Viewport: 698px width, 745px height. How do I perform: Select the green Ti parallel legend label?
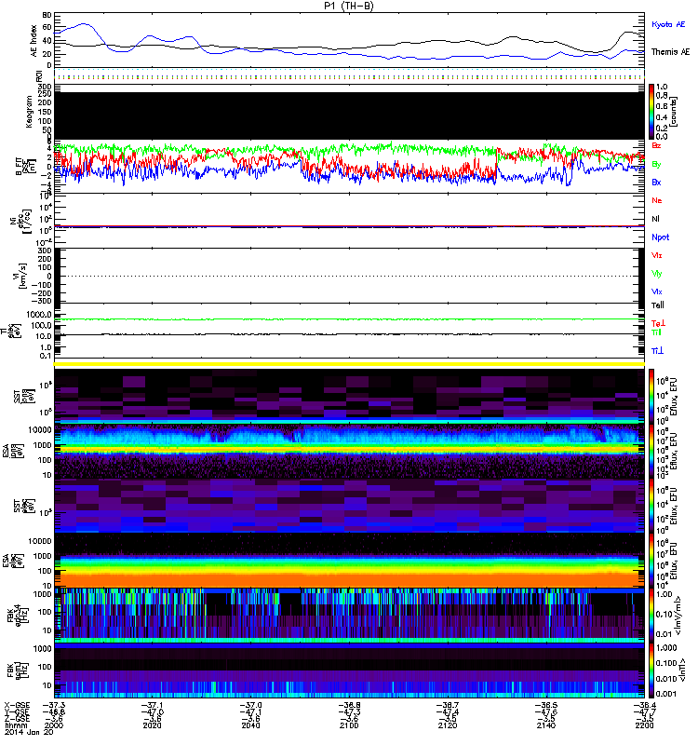click(x=656, y=332)
